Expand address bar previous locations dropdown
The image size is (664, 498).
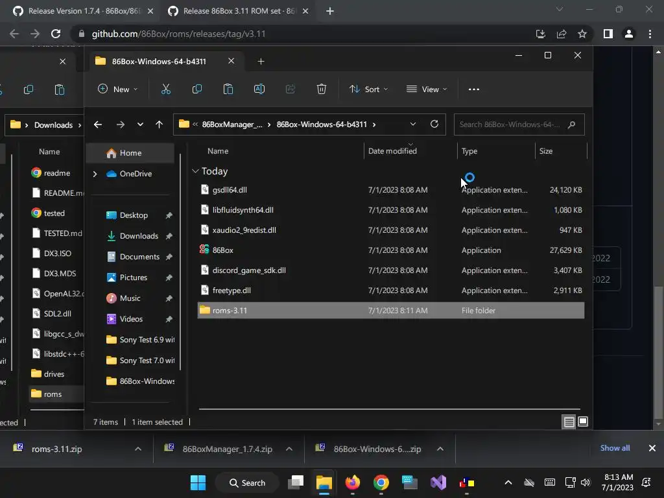pyautogui.click(x=413, y=124)
